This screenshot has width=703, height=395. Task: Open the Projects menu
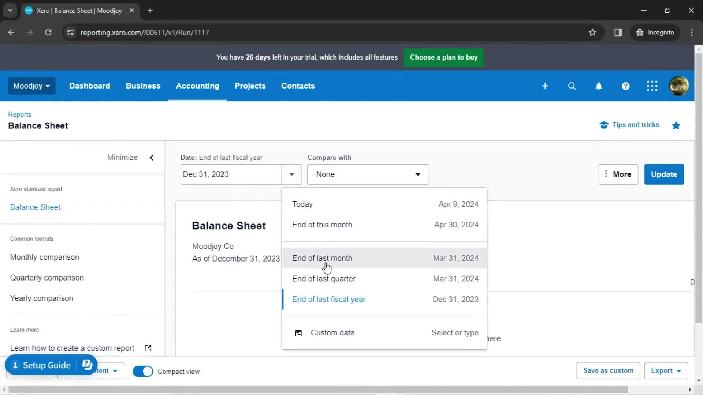[250, 86]
